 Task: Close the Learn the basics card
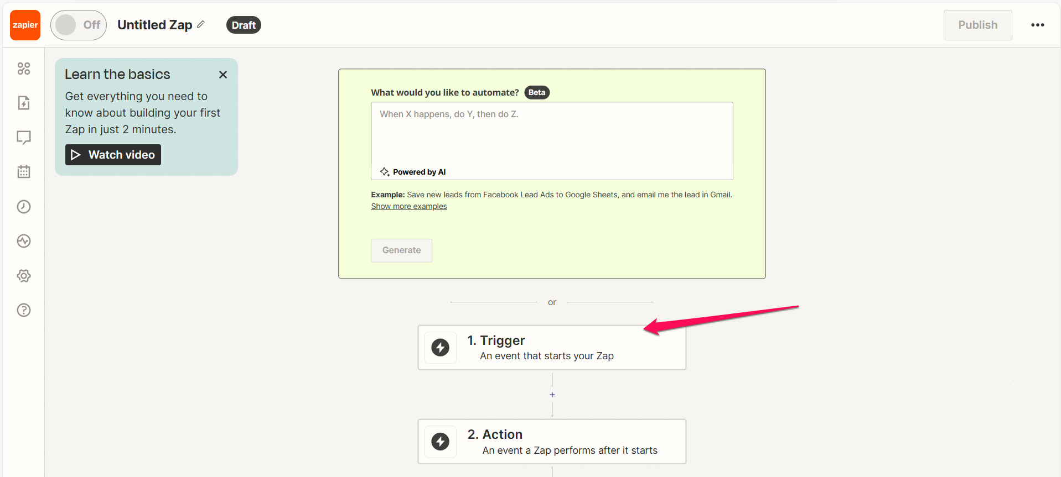tap(223, 75)
